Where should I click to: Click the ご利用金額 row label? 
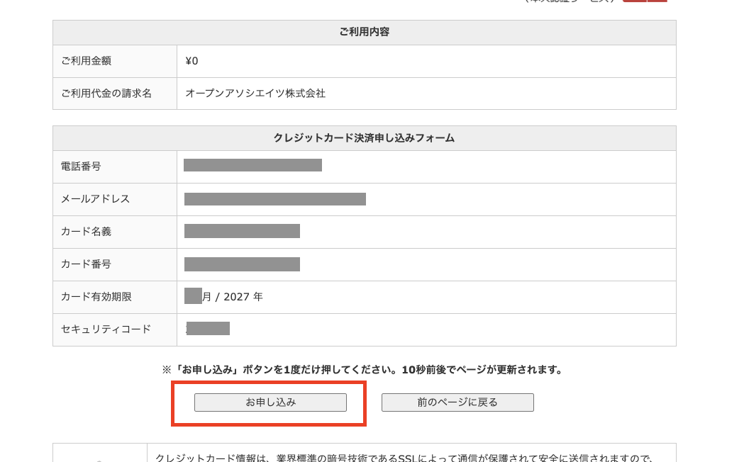click(86, 61)
